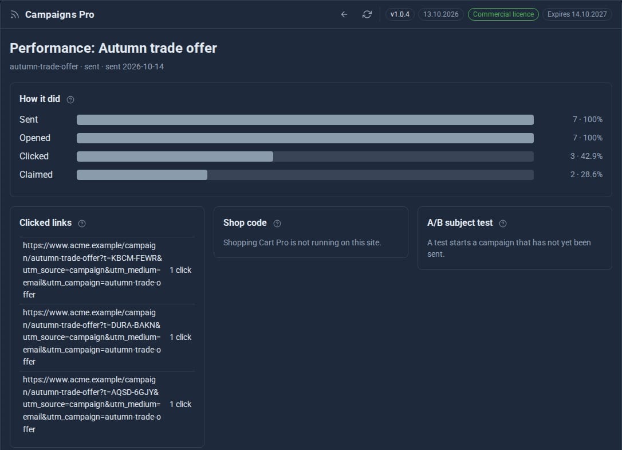Click the Expires 14.10.2027 badge
The image size is (622, 450).
(577, 14)
